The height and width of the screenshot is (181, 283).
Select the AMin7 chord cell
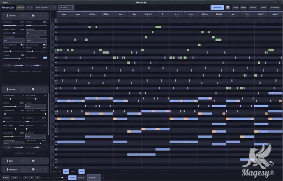click(276, 15)
